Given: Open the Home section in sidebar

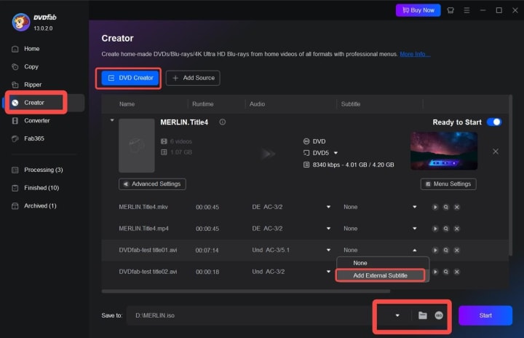Looking at the screenshot, I should [31, 49].
